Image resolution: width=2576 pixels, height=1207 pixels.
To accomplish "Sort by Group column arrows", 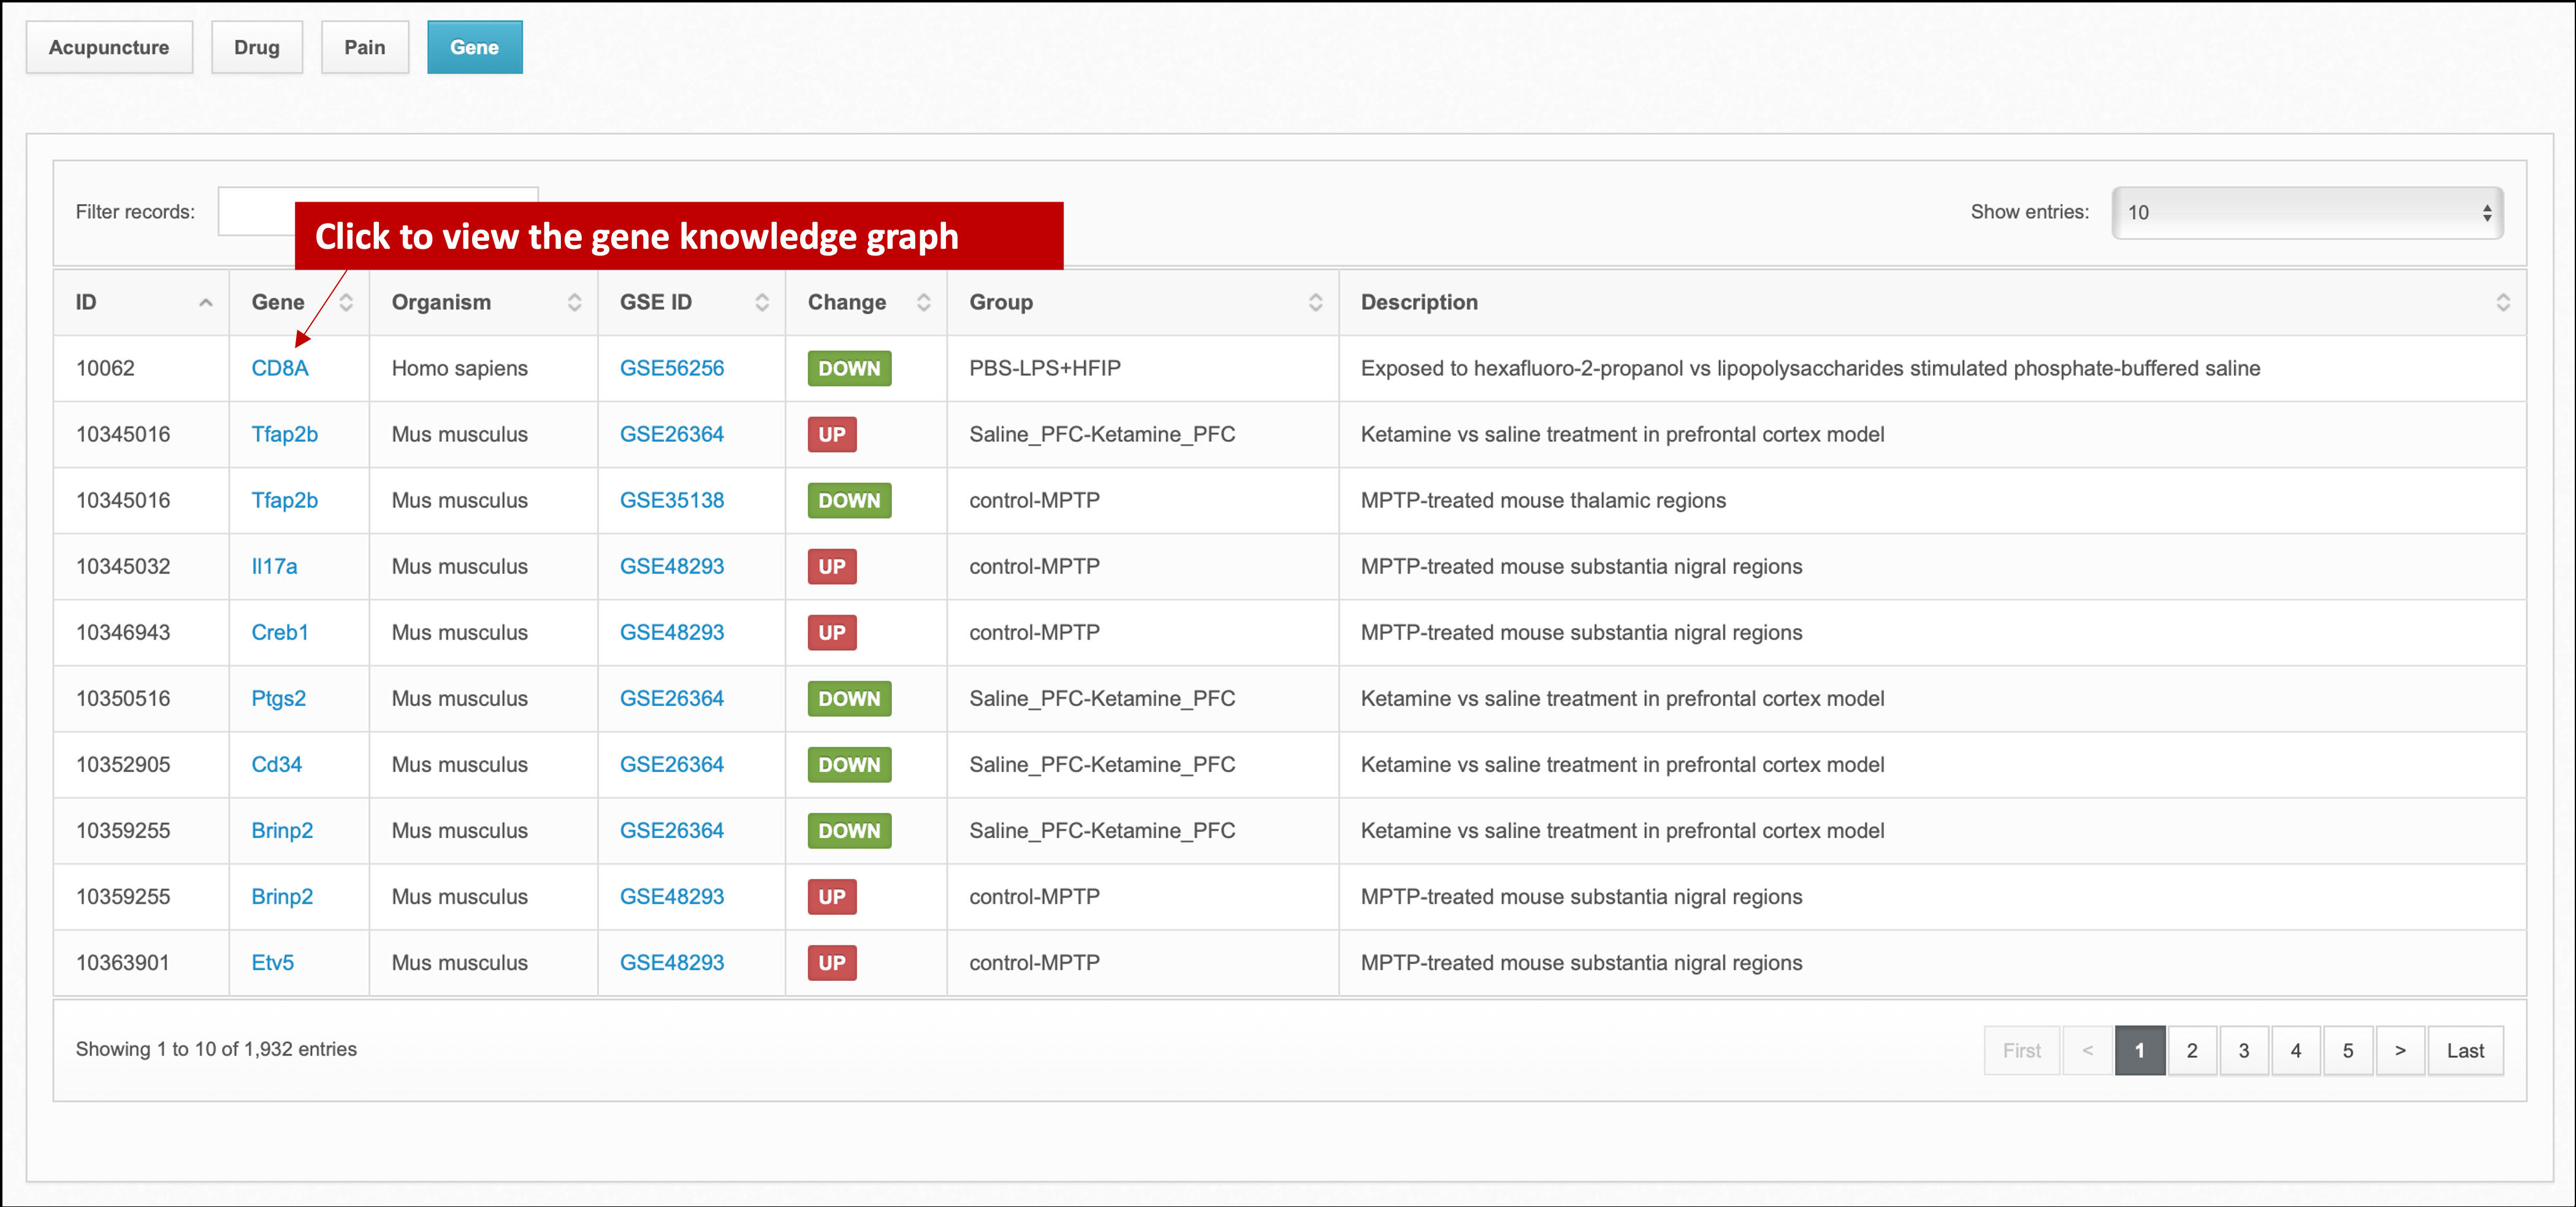I will [1315, 303].
